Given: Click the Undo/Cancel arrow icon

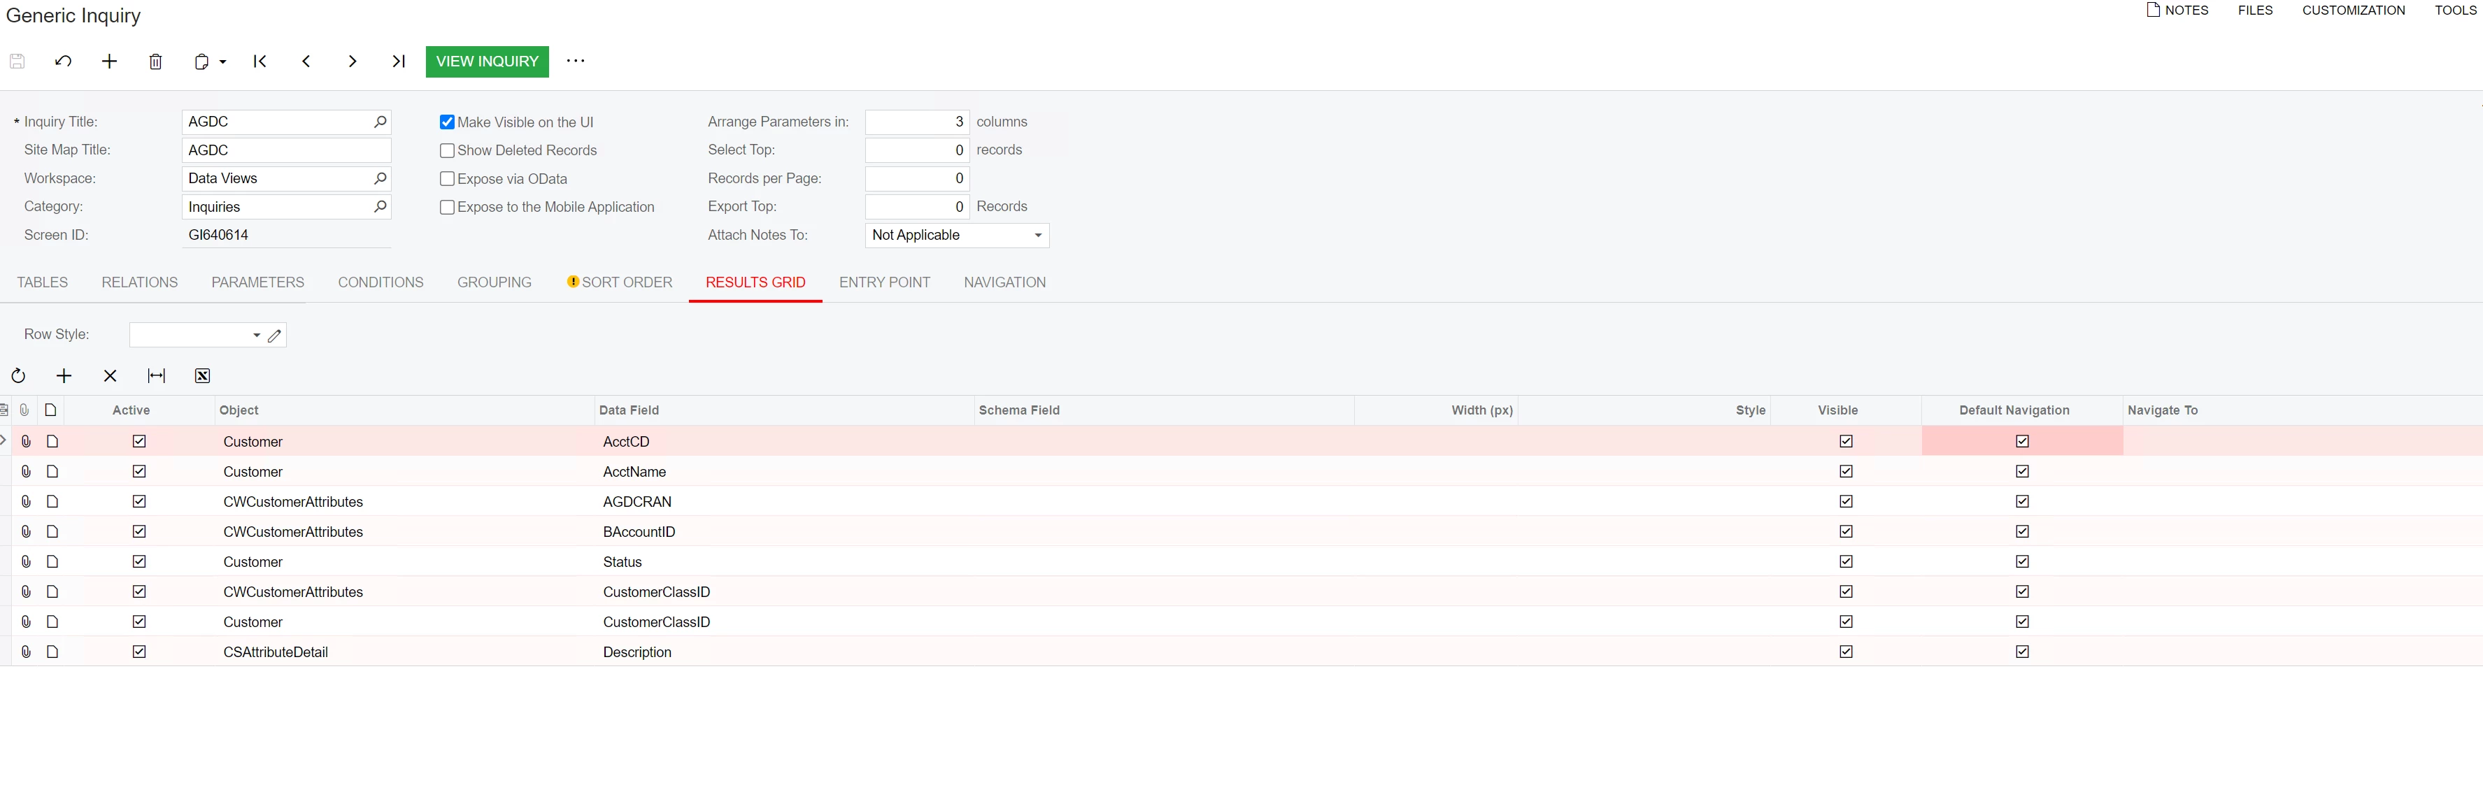Looking at the screenshot, I should [64, 62].
